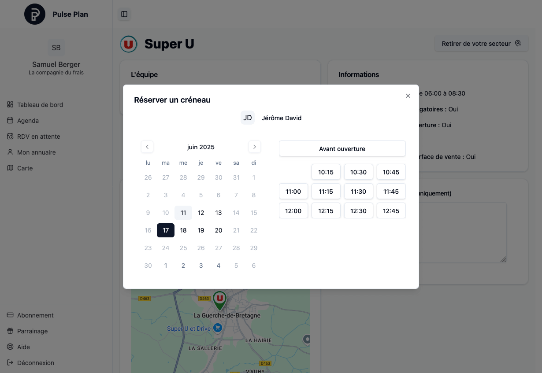542x373 pixels.
Task: Click the Super U page heading
Action: pyautogui.click(x=169, y=44)
